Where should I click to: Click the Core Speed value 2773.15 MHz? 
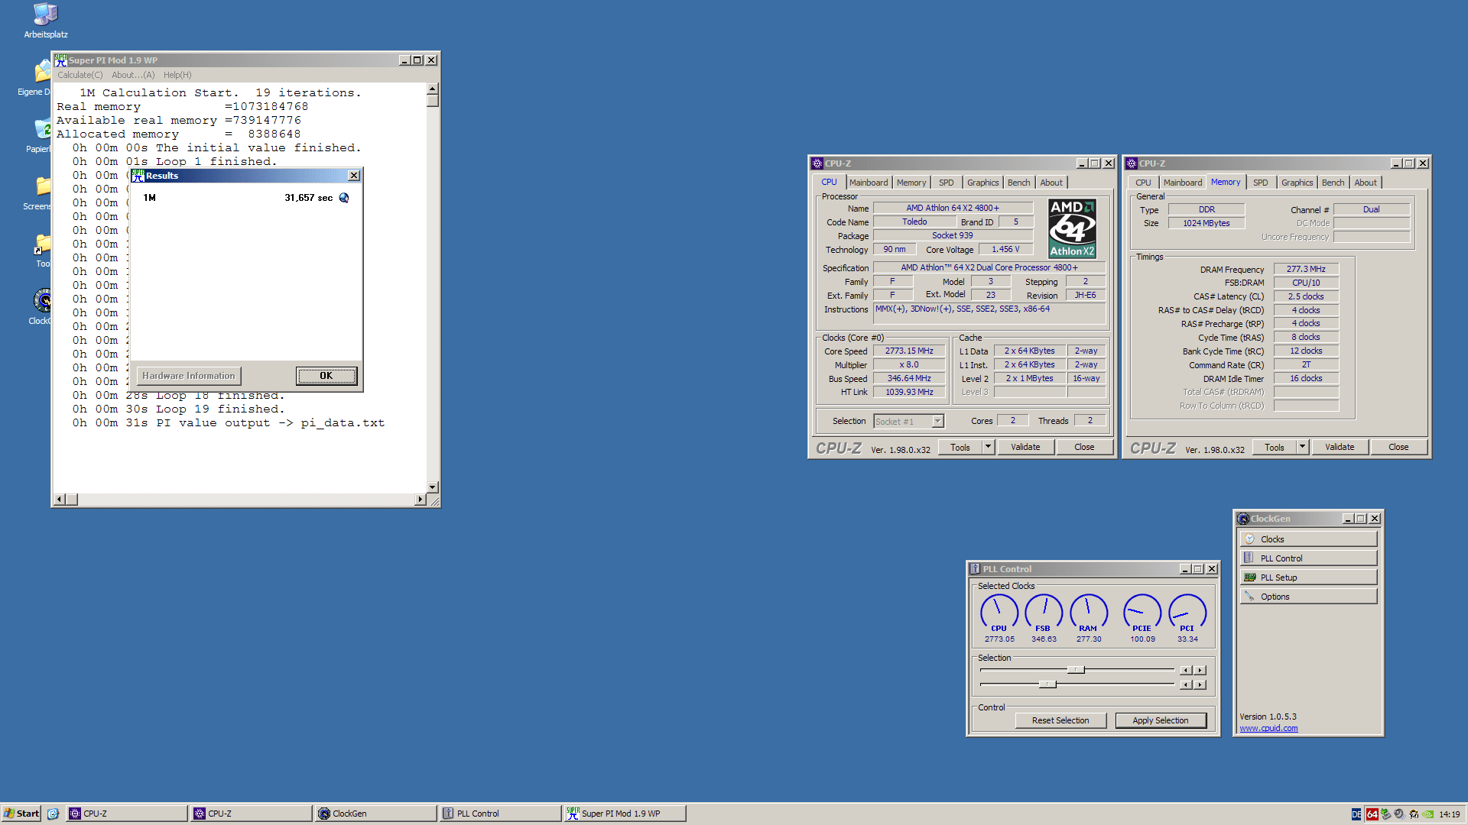pyautogui.click(x=909, y=351)
